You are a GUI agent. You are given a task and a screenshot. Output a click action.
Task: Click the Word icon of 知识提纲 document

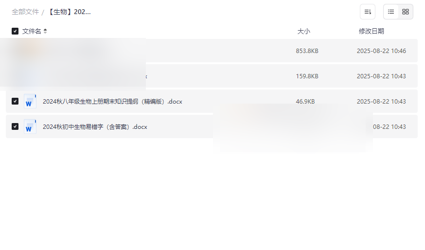pos(30,101)
